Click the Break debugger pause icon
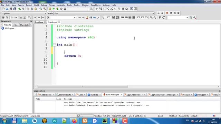The image size is (221, 124). (x=123, y=9)
